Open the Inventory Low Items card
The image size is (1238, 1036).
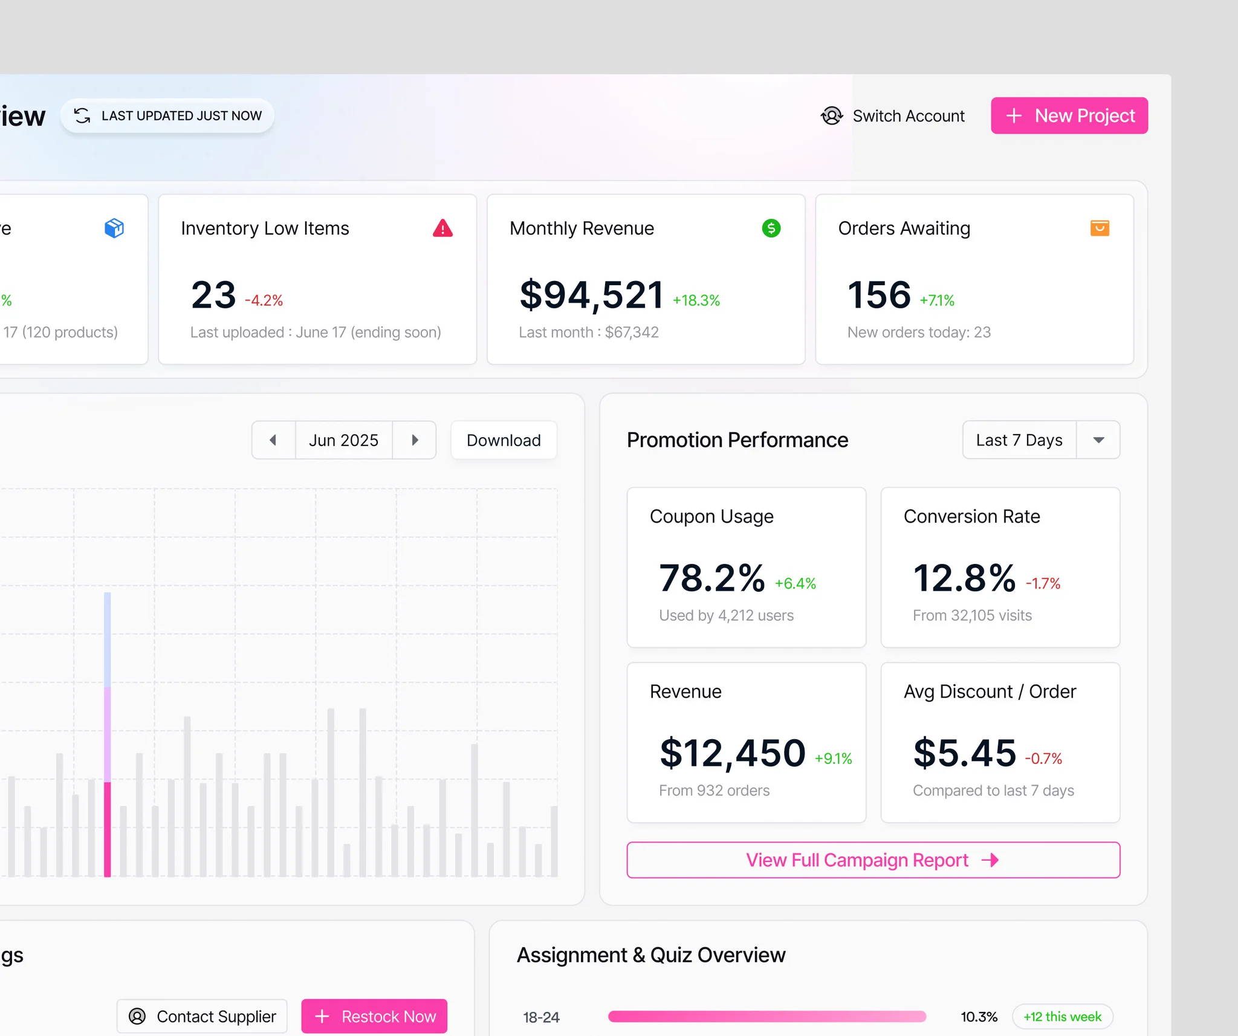tap(317, 279)
